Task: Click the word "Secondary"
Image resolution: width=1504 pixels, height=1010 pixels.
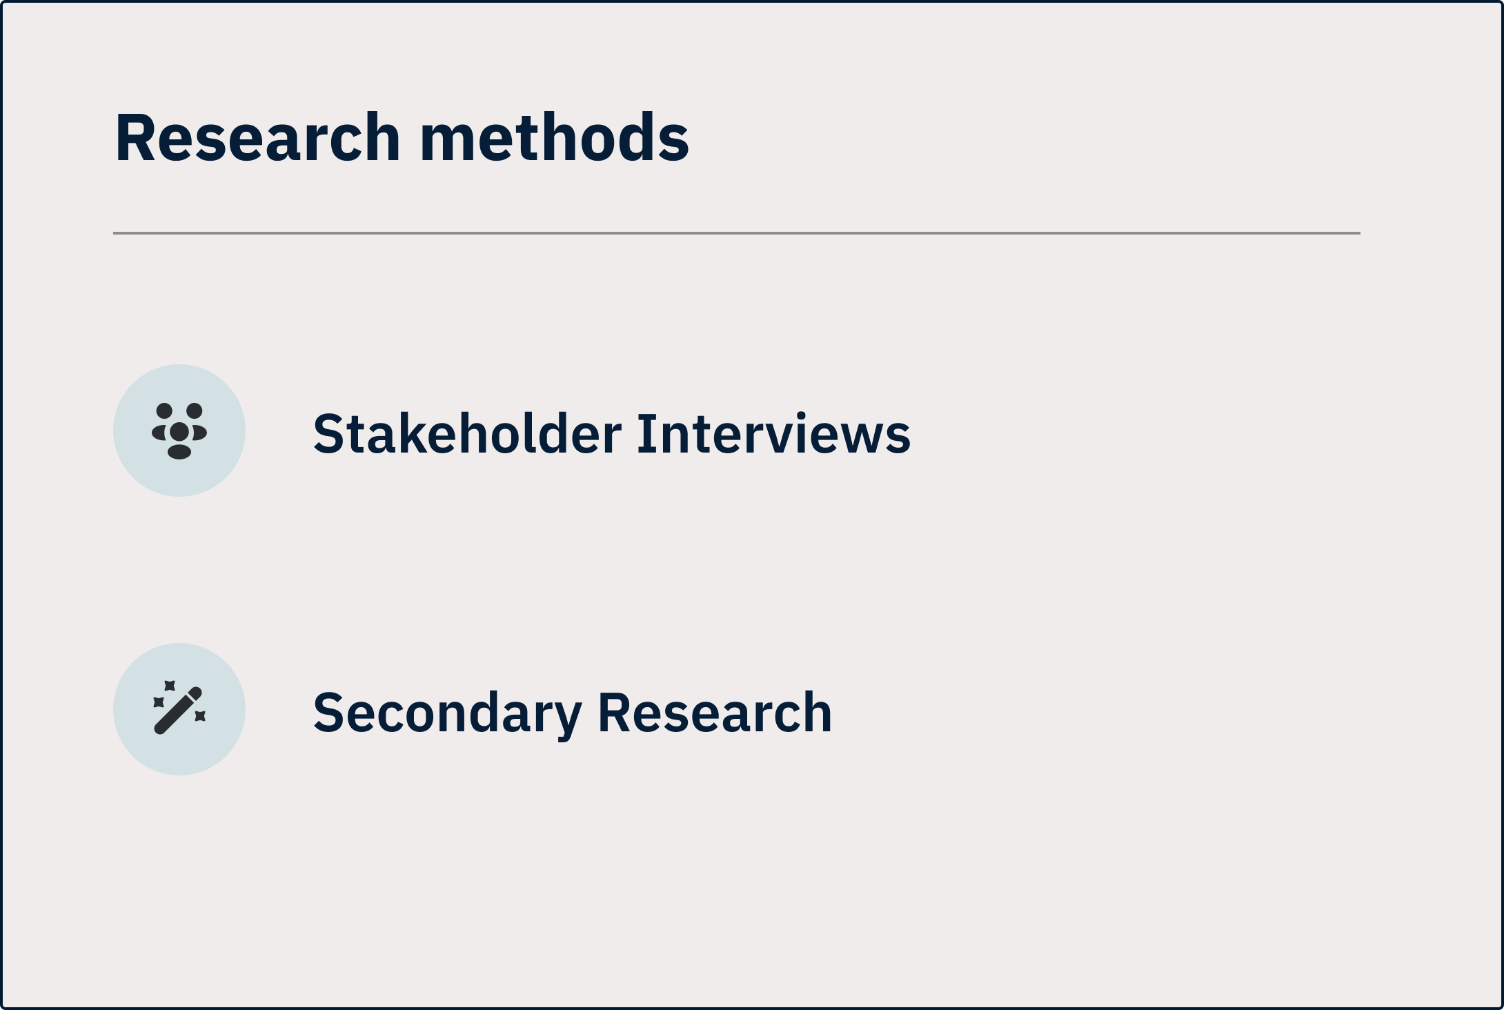Action: coord(447,712)
